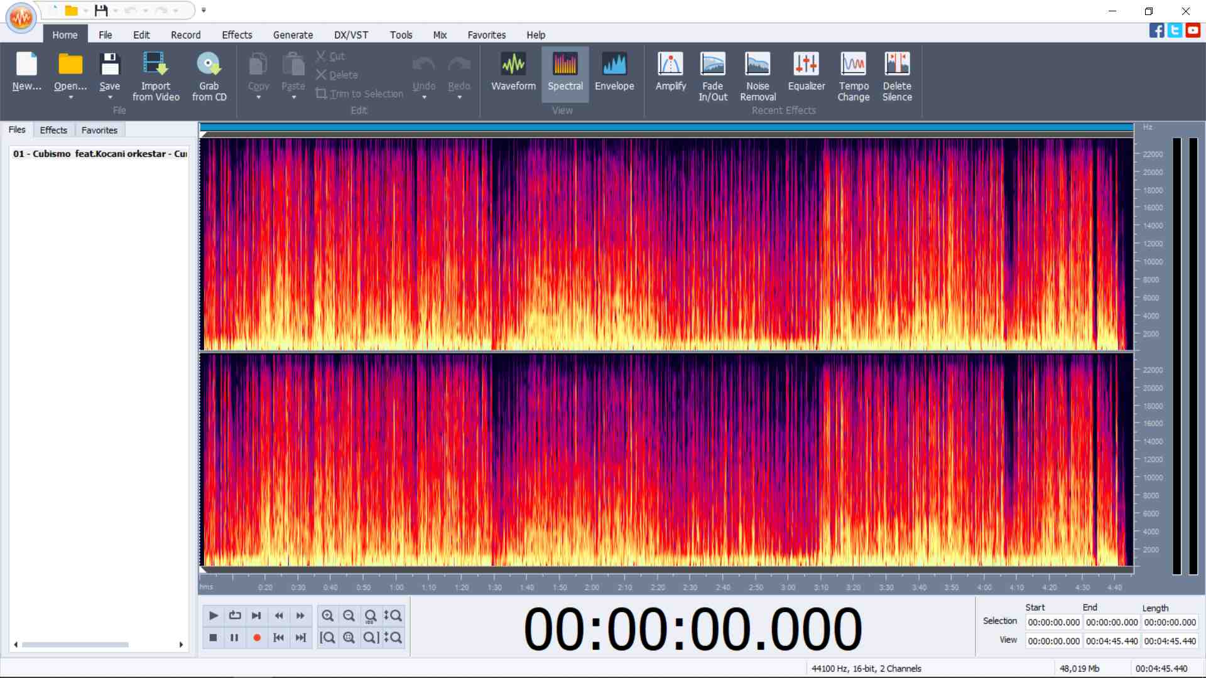Switch to the Effects panel tab

point(53,130)
